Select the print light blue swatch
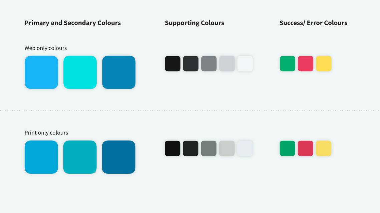 point(41,157)
